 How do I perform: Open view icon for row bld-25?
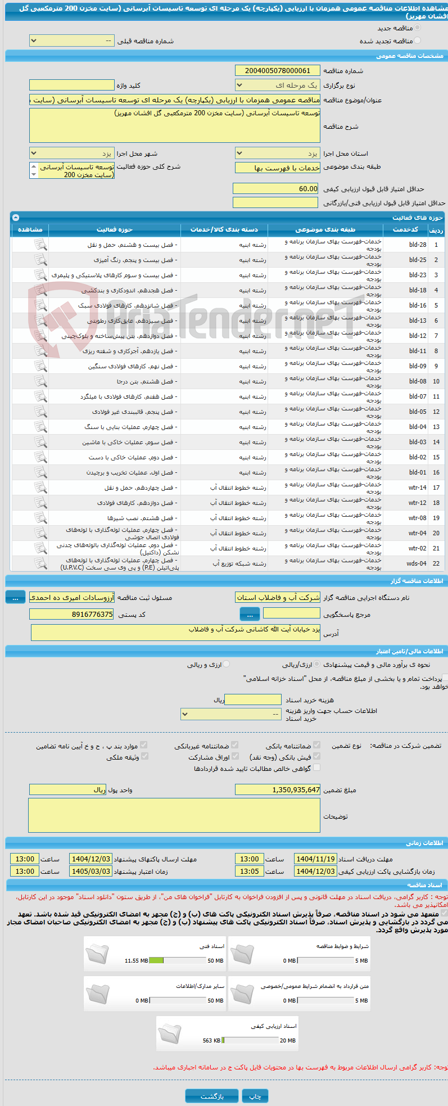pyautogui.click(x=40, y=260)
